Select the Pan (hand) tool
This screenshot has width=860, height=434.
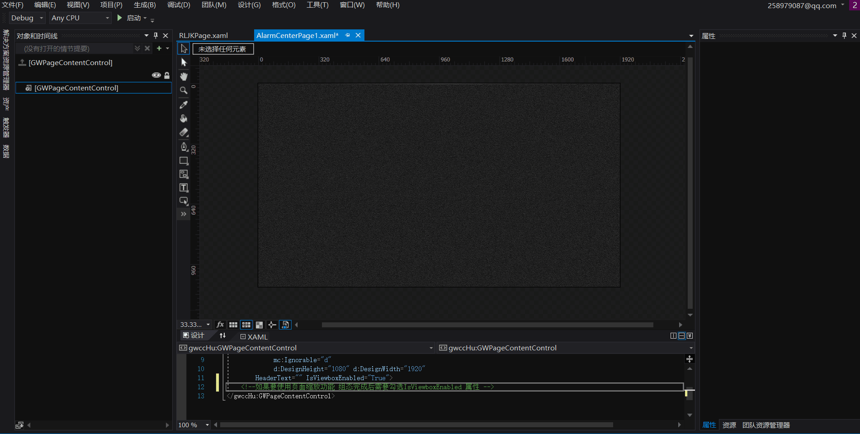click(x=184, y=76)
